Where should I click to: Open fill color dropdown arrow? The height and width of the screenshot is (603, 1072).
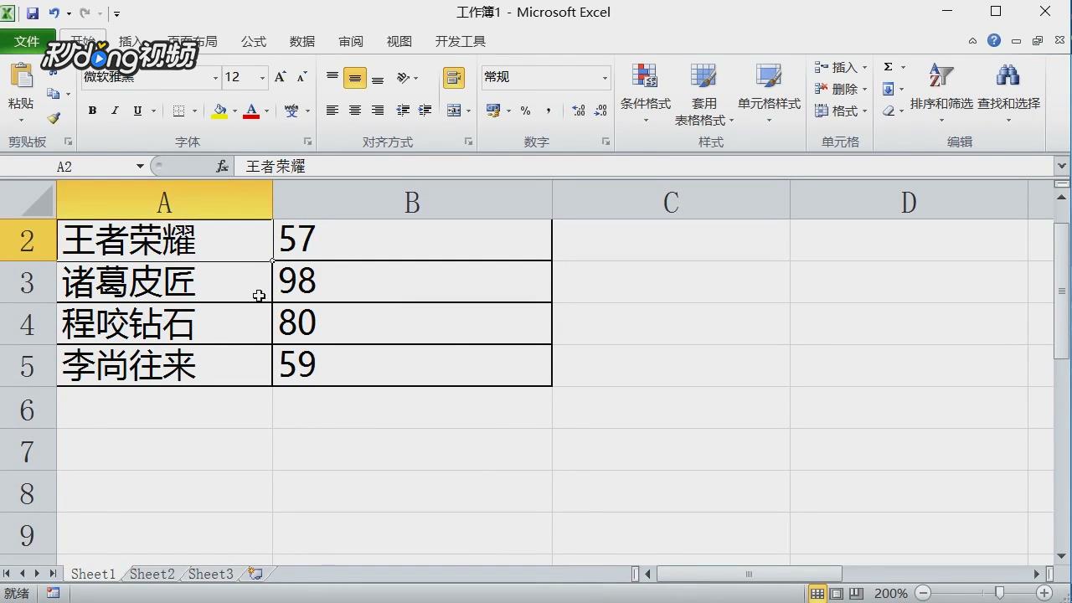click(x=234, y=111)
